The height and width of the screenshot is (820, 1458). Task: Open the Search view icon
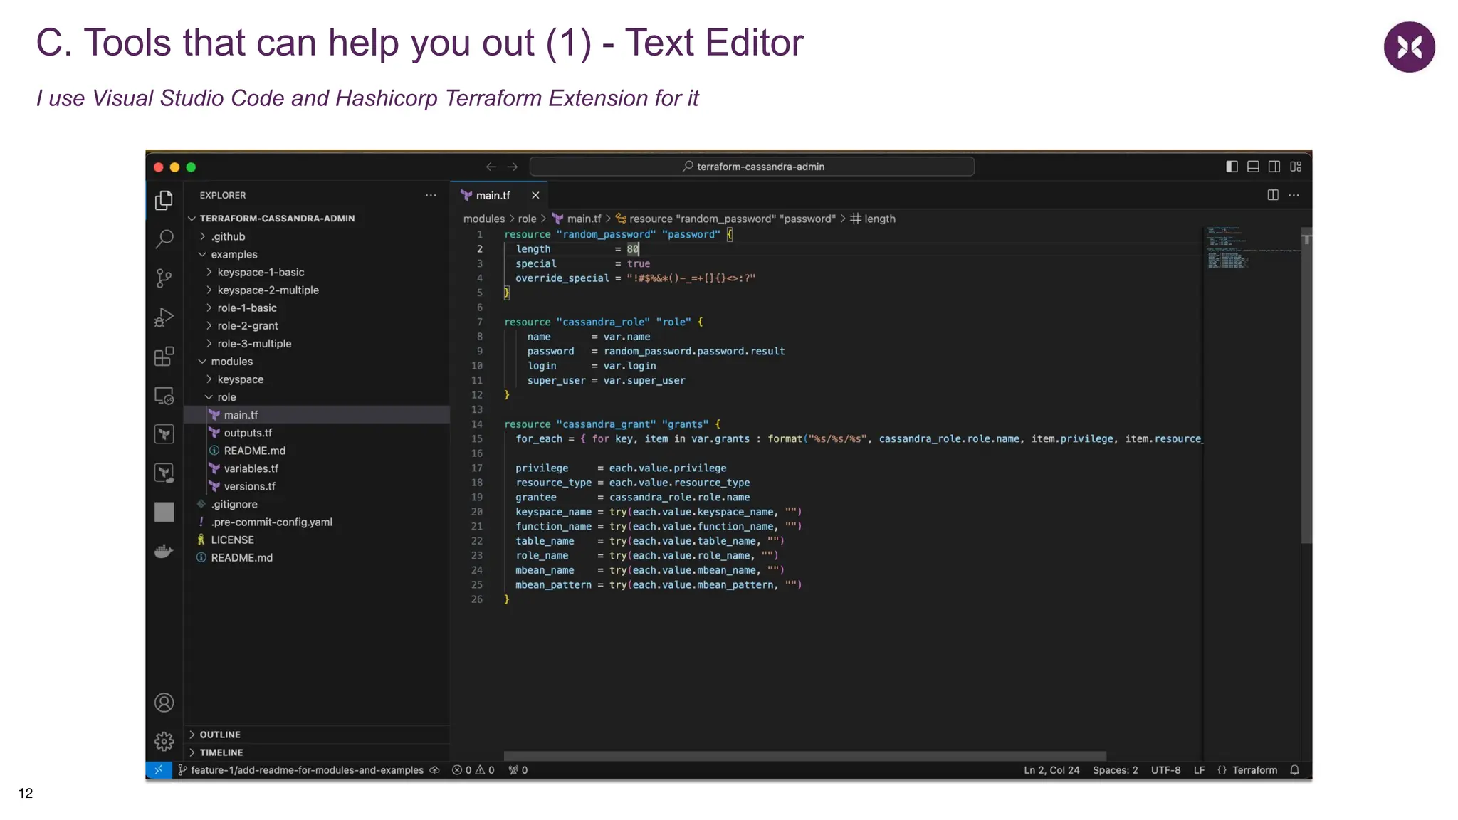tap(164, 239)
